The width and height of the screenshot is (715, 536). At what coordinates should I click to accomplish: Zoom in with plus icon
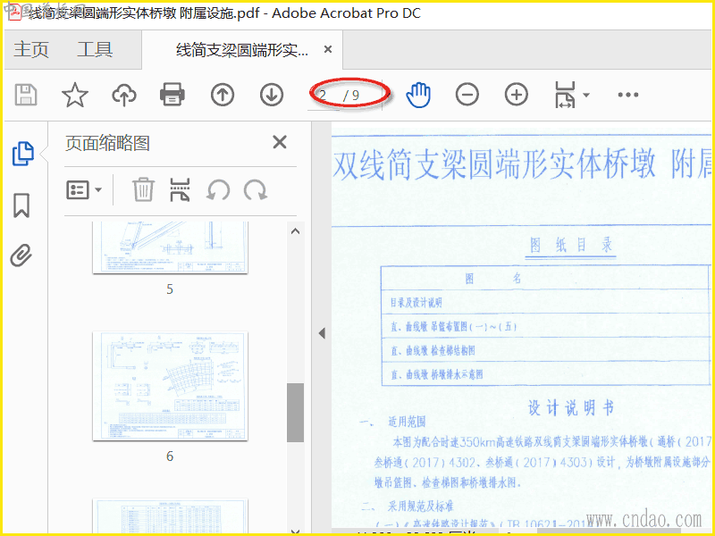(x=517, y=95)
